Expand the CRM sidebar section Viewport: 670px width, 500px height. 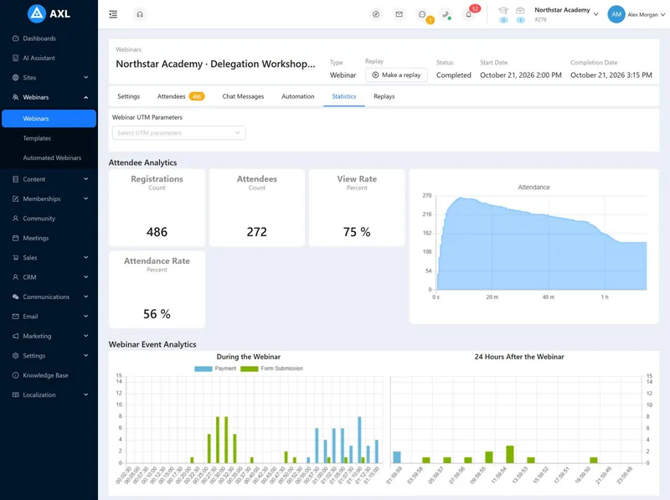pyautogui.click(x=49, y=277)
